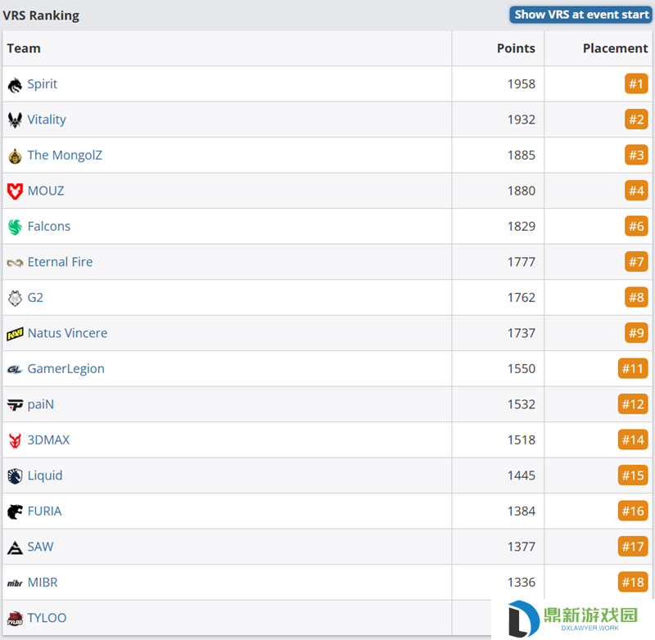
Task: Click the TYLOO team logo icon
Action: (15, 618)
